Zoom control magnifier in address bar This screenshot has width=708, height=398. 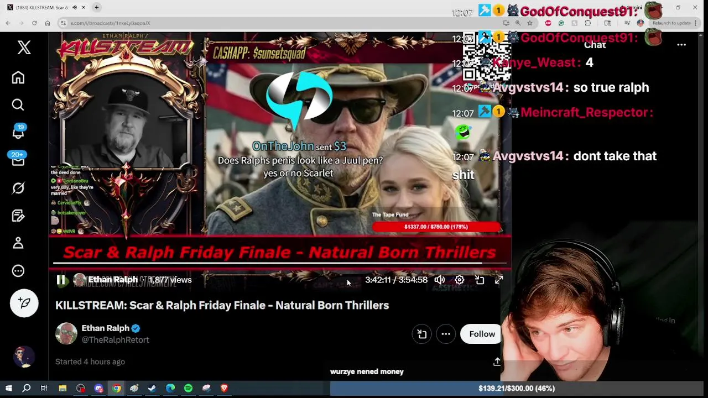(518, 23)
